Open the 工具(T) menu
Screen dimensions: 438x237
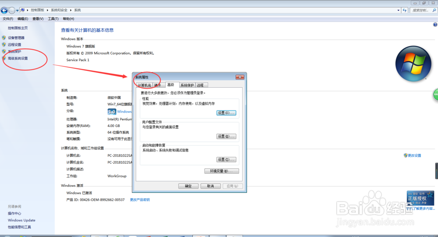[53, 19]
